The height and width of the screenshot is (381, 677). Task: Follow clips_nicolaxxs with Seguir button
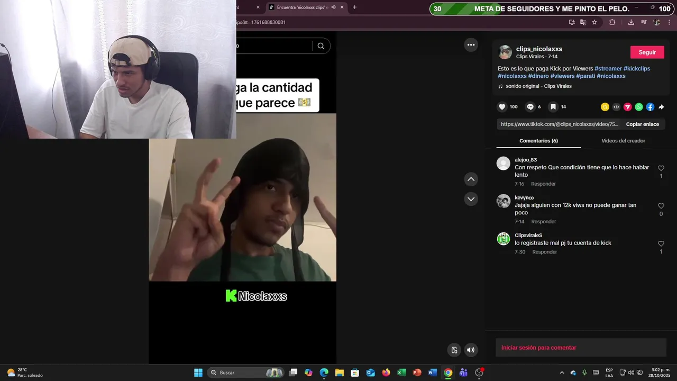click(647, 52)
